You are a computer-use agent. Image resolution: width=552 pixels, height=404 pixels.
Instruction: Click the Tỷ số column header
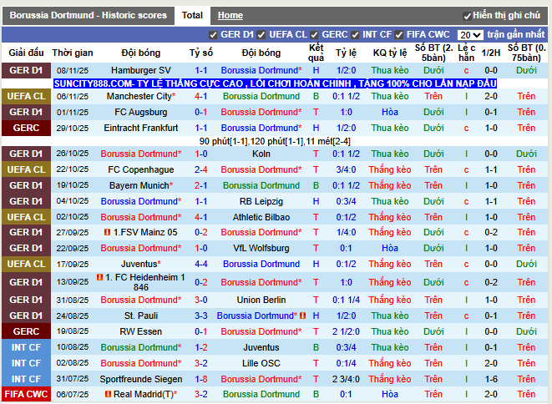pyautogui.click(x=201, y=53)
